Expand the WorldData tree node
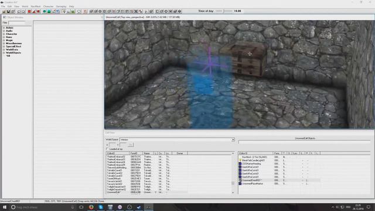The image size is (375, 211). (4, 49)
